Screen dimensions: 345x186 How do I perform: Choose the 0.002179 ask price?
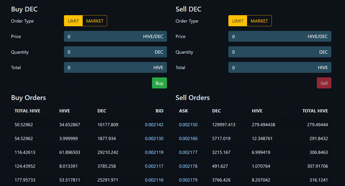[188, 181]
